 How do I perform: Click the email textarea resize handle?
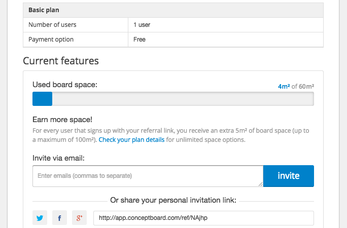pyautogui.click(x=260, y=184)
